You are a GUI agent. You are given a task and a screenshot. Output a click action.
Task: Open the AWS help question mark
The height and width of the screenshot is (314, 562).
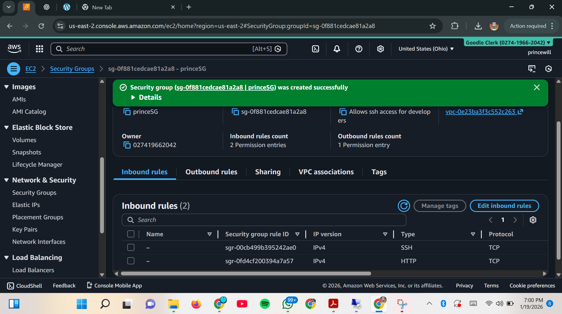(x=359, y=49)
